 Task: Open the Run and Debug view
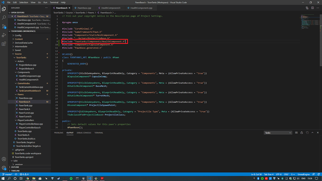(4, 35)
